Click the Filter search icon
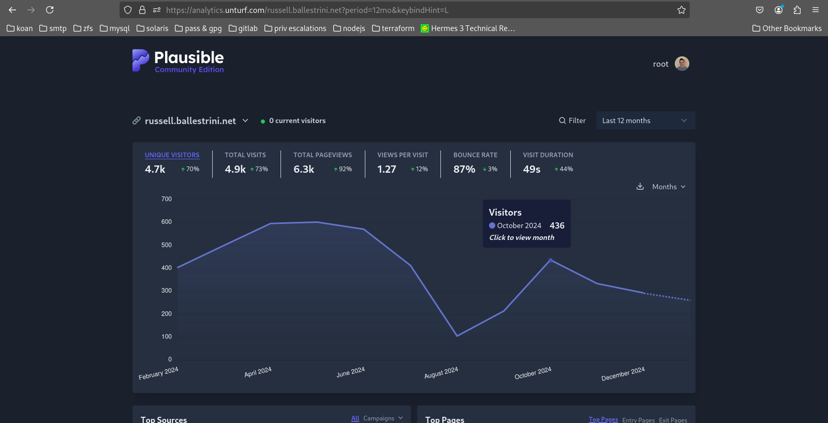 563,120
